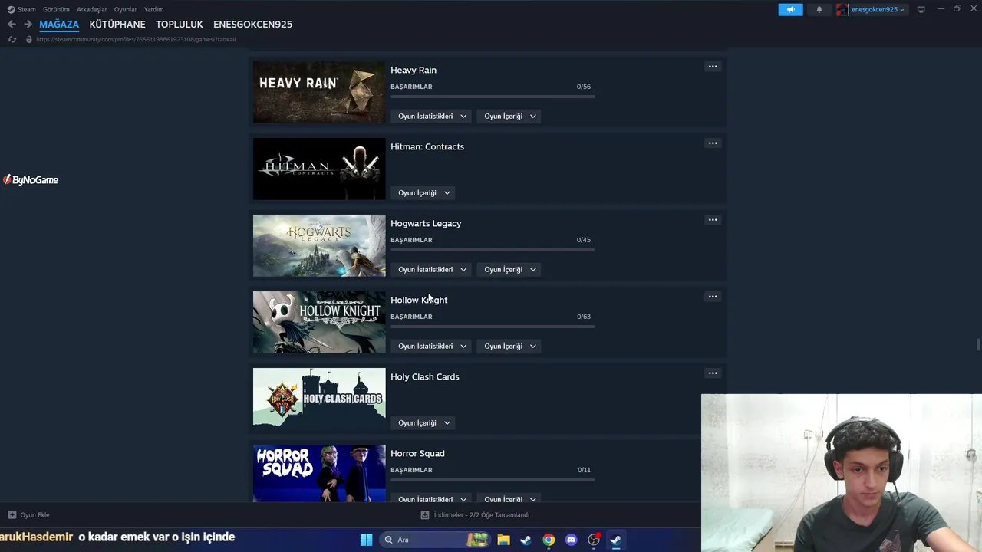The height and width of the screenshot is (552, 982).
Task: Open İndirmeler downloads status
Action: (475, 515)
